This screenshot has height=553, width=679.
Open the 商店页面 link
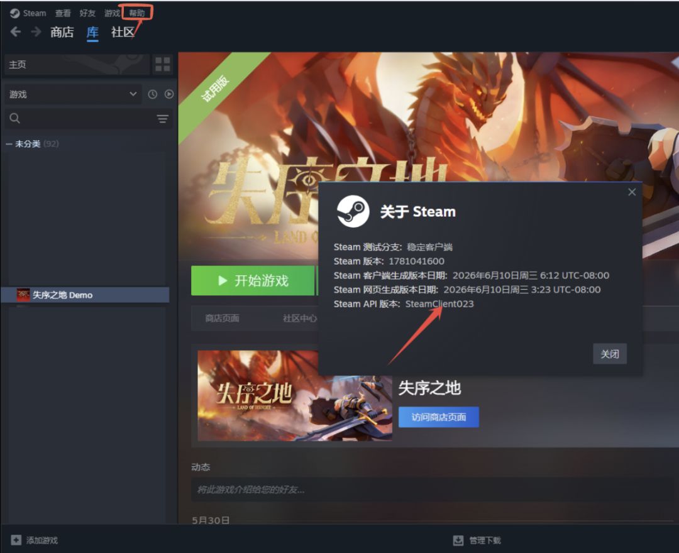click(x=222, y=319)
